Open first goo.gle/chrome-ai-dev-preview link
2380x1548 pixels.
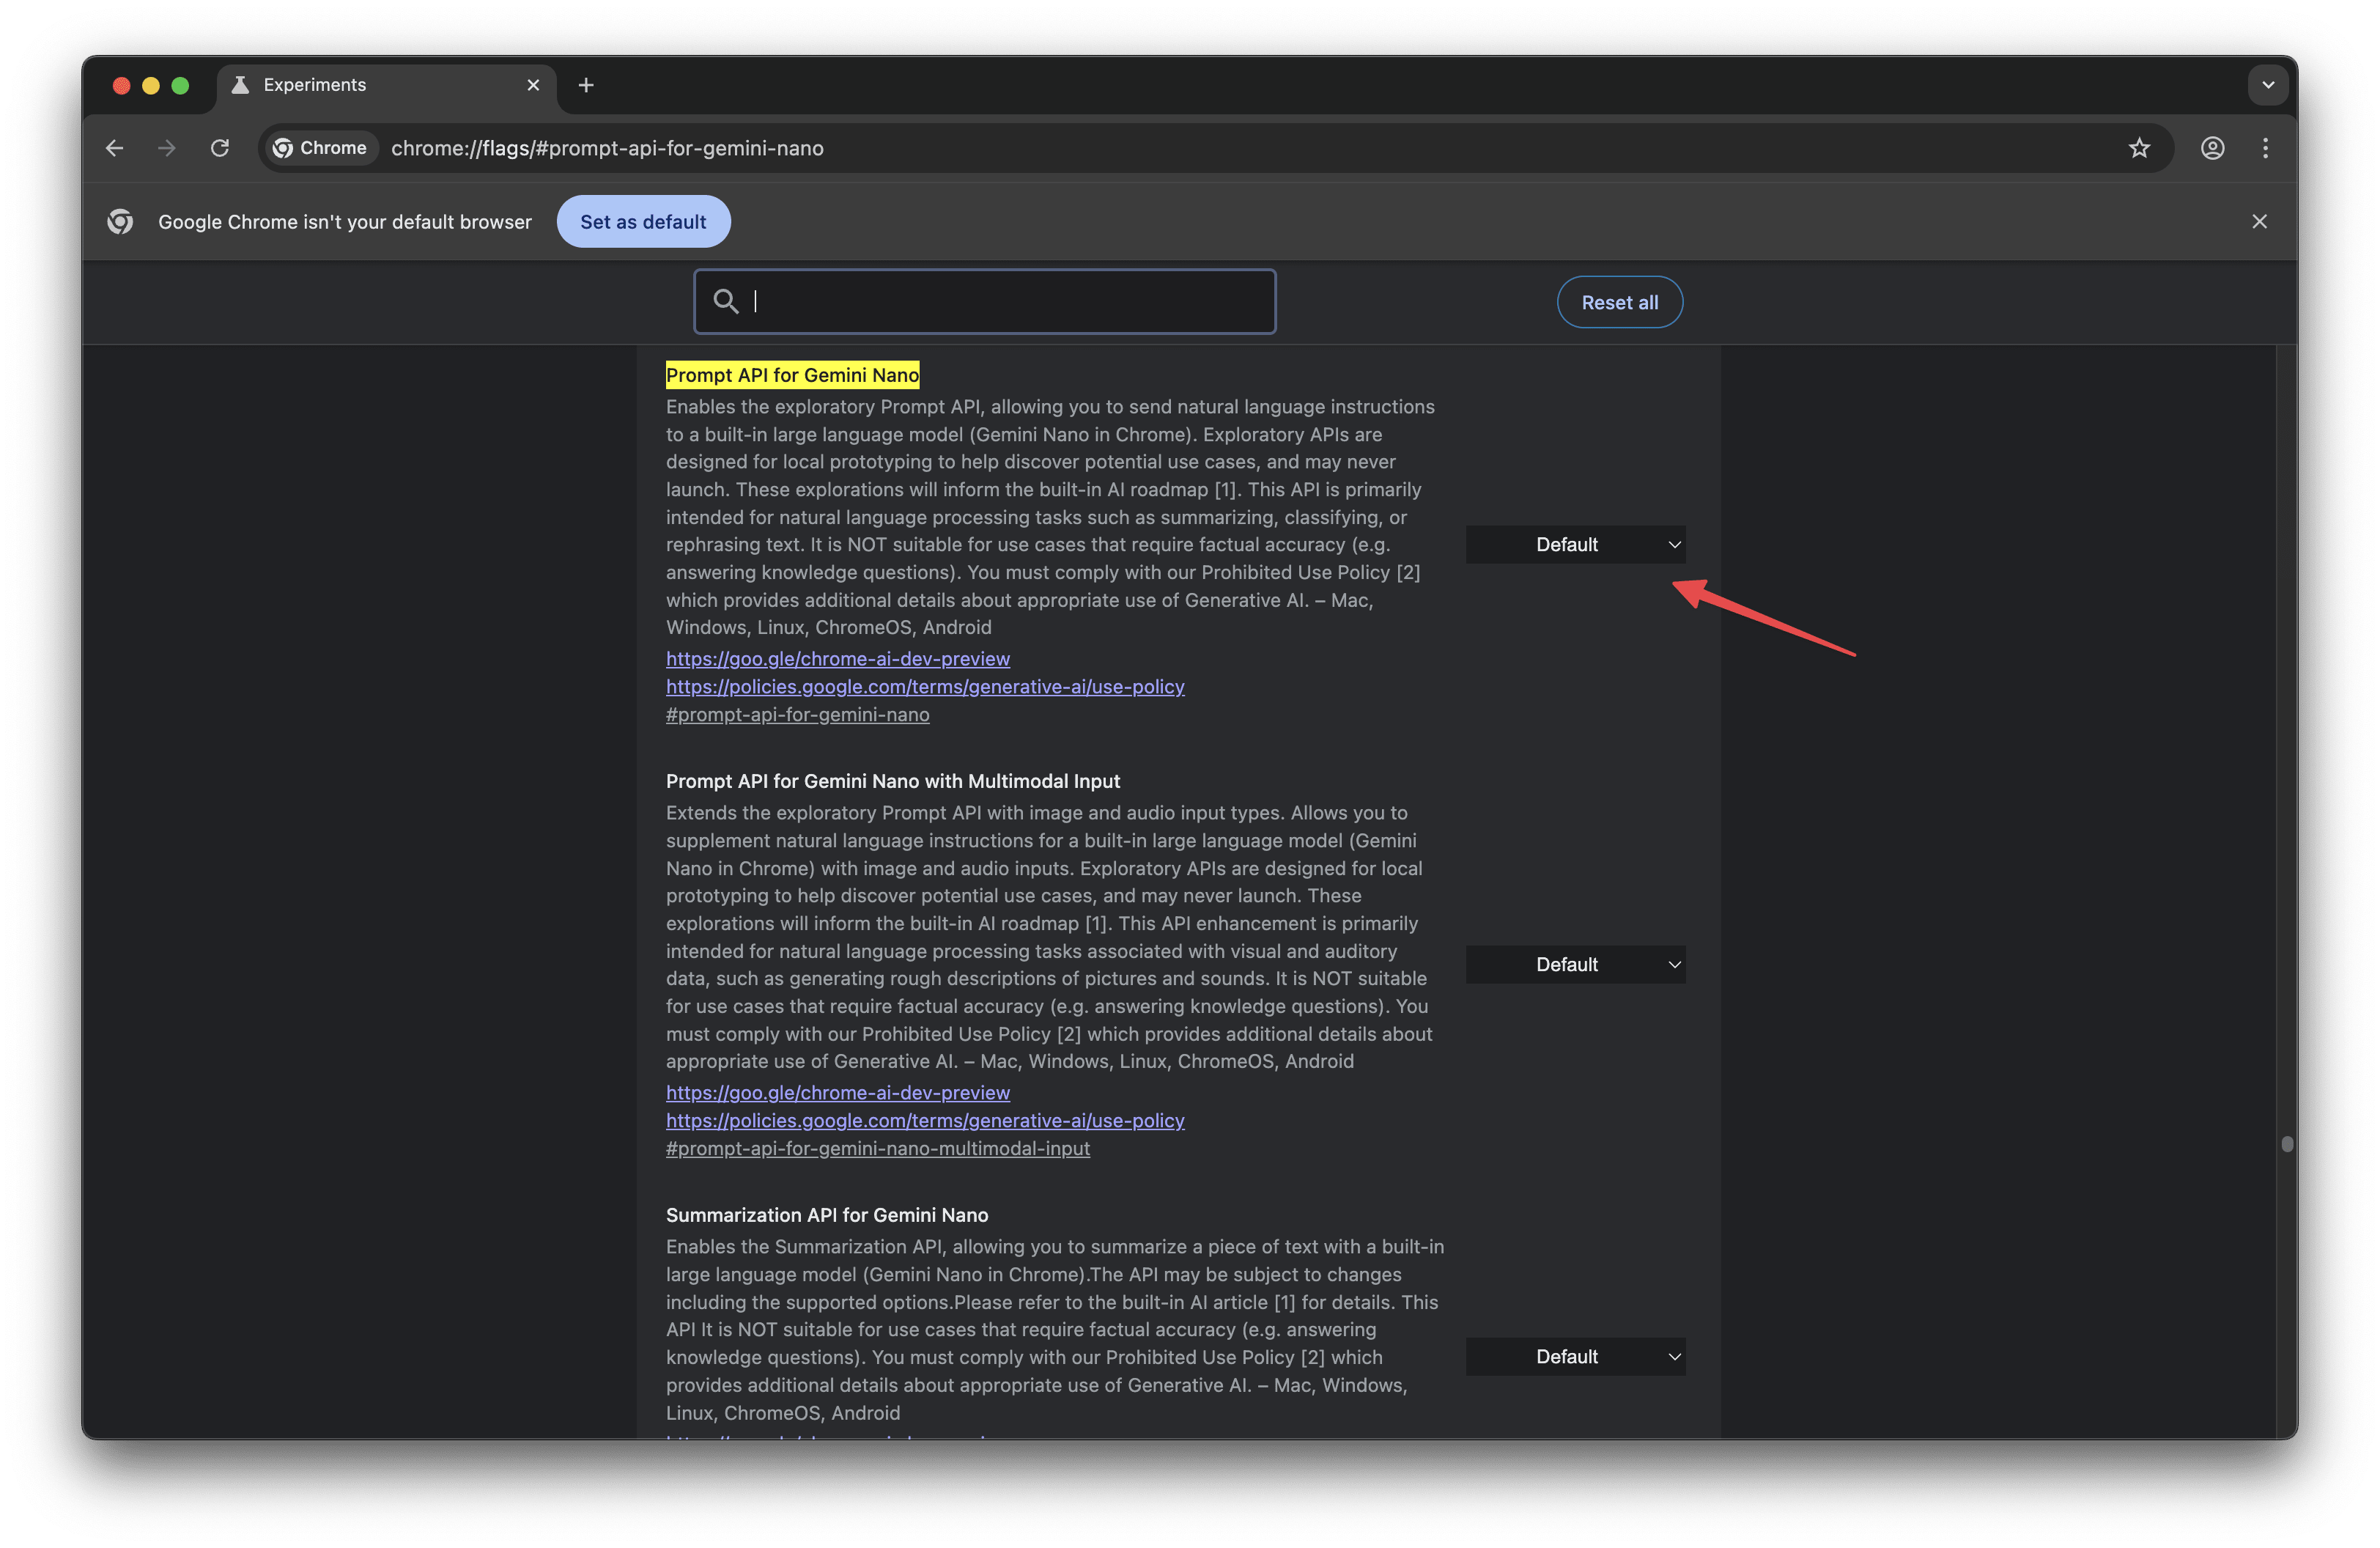pyautogui.click(x=838, y=658)
